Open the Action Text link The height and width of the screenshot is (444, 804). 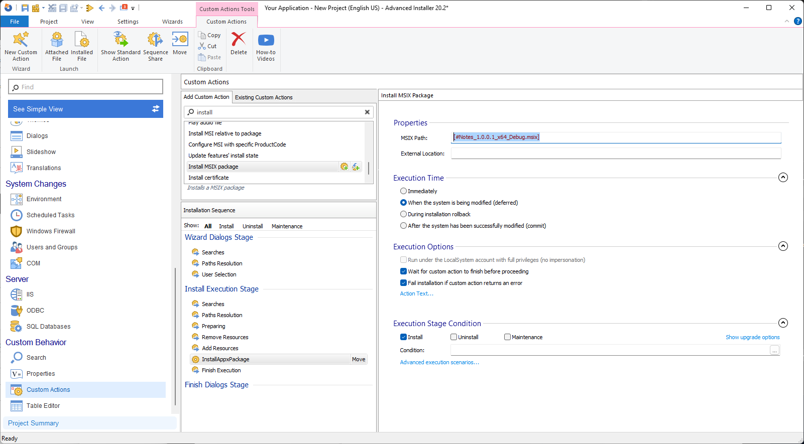pyautogui.click(x=416, y=294)
